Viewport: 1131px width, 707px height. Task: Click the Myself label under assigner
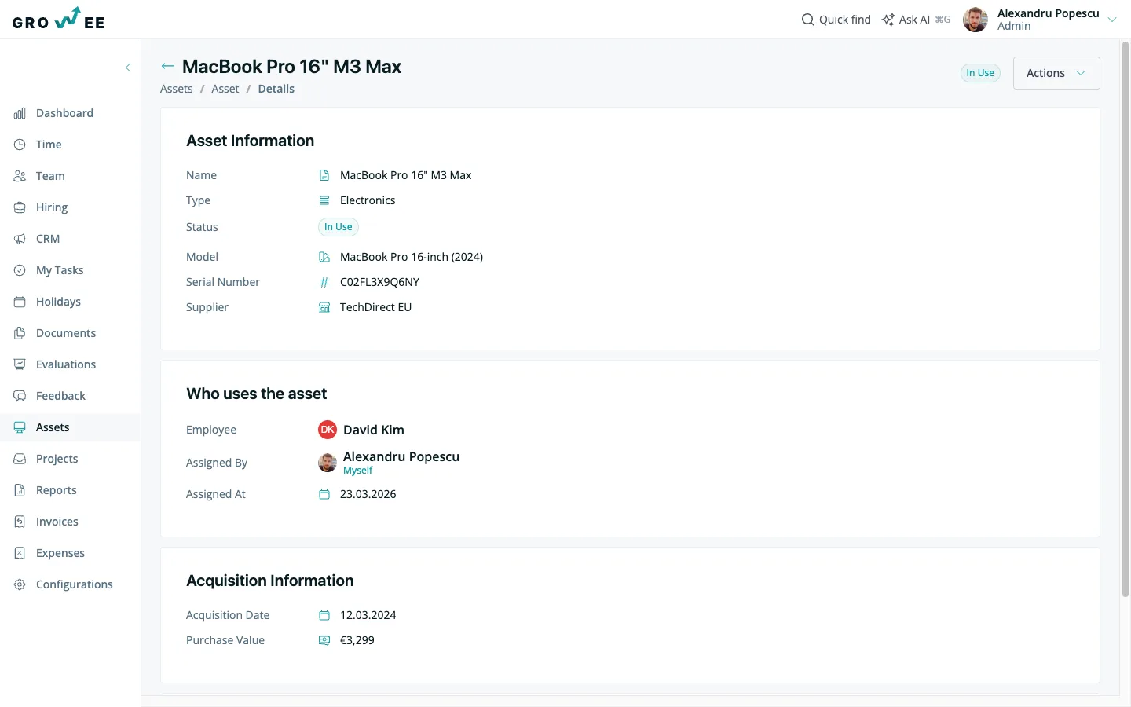tap(358, 471)
